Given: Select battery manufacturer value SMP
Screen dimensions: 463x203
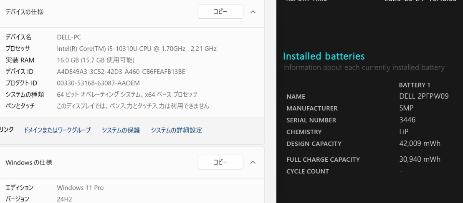Looking at the screenshot, I should click(406, 108).
